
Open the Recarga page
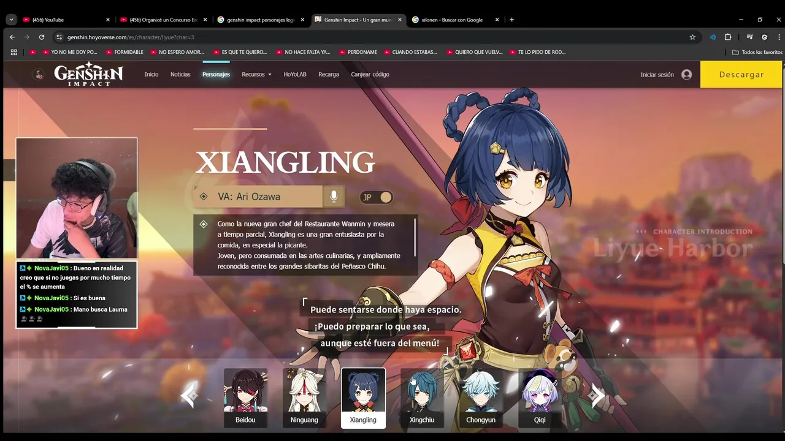click(329, 74)
